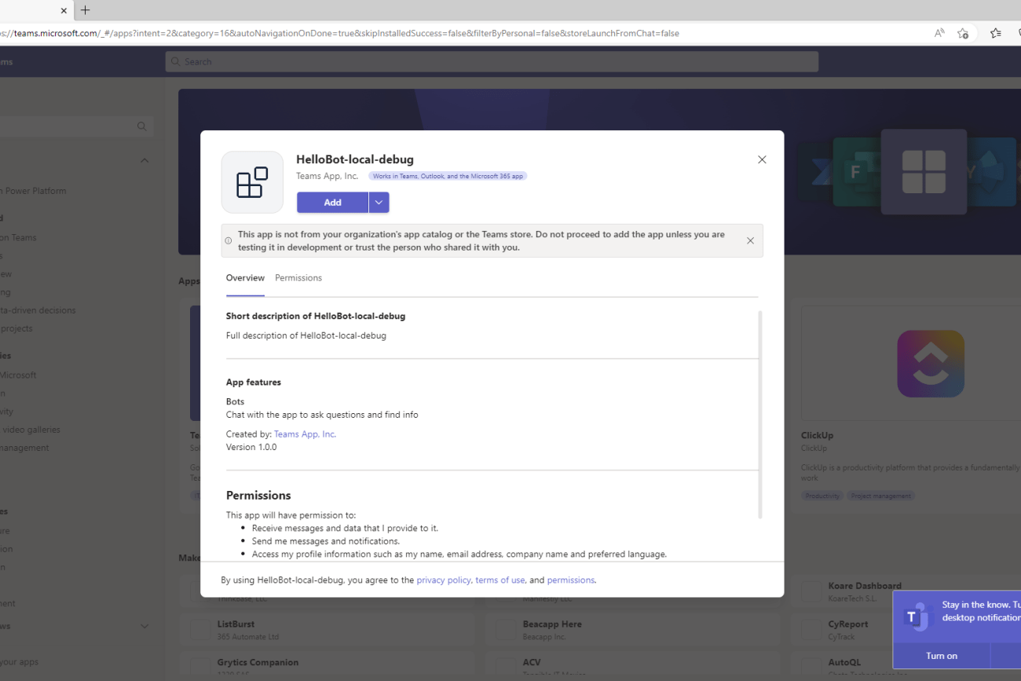This screenshot has width=1021, height=681.
Task: Close the current browser tab
Action: click(x=64, y=10)
